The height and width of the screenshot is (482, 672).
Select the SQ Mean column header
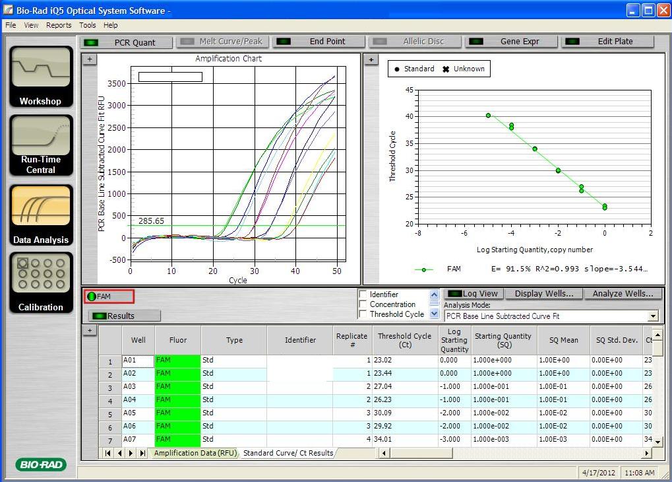pyautogui.click(x=564, y=340)
